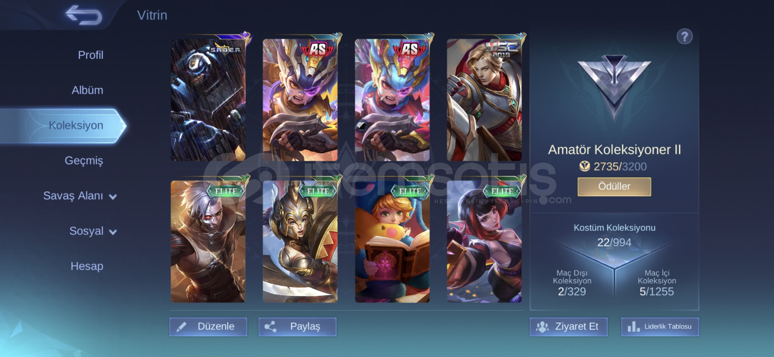Expand the Savaş Alanı chevron
Screen dimensions: 774x357
[113, 197]
